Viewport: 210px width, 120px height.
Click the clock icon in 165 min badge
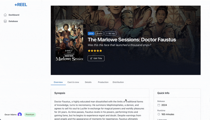point(107,34)
